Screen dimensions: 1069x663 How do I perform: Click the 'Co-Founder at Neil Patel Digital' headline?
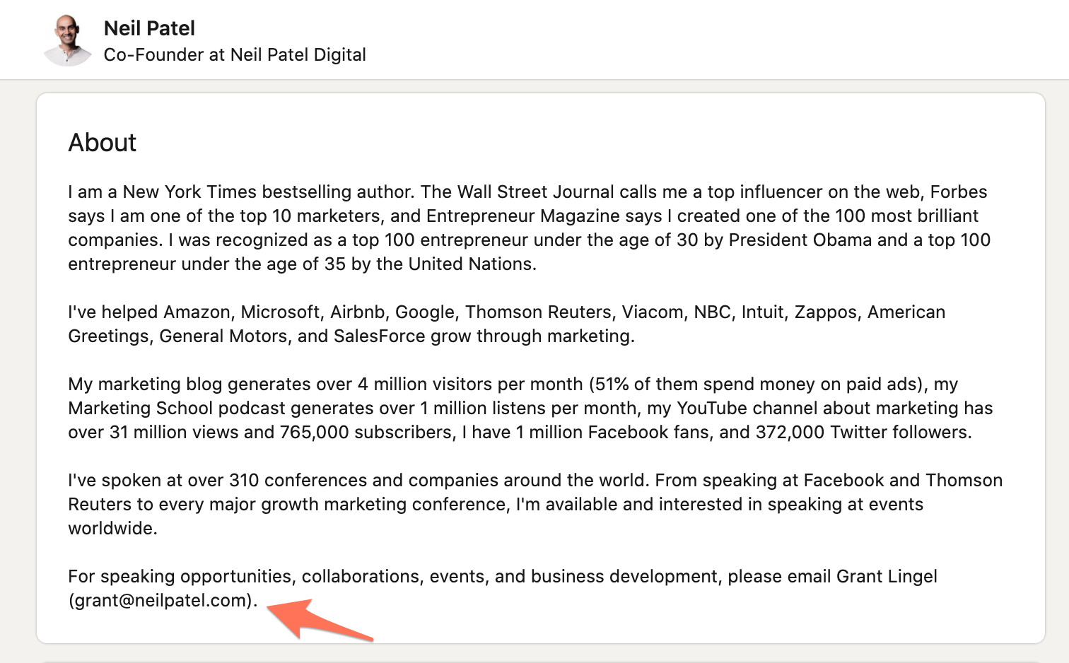pyautogui.click(x=235, y=54)
